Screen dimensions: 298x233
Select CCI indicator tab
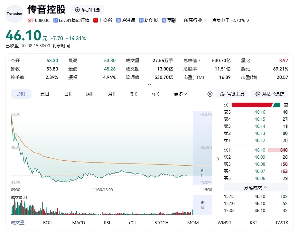tap(132, 223)
